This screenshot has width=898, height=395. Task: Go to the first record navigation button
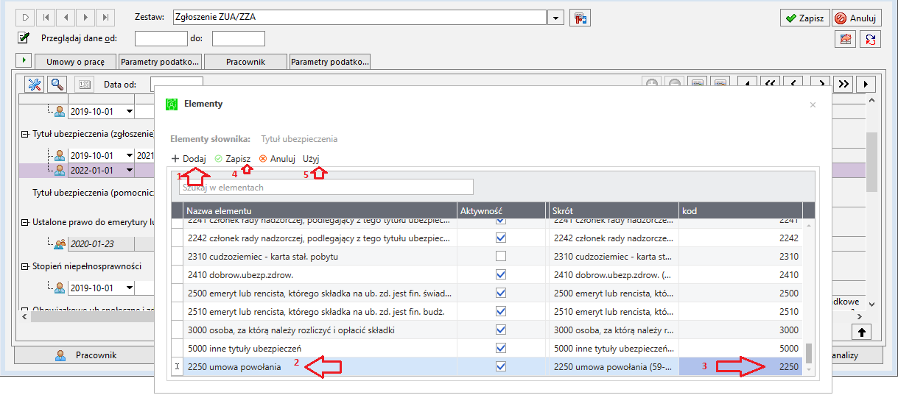46,17
